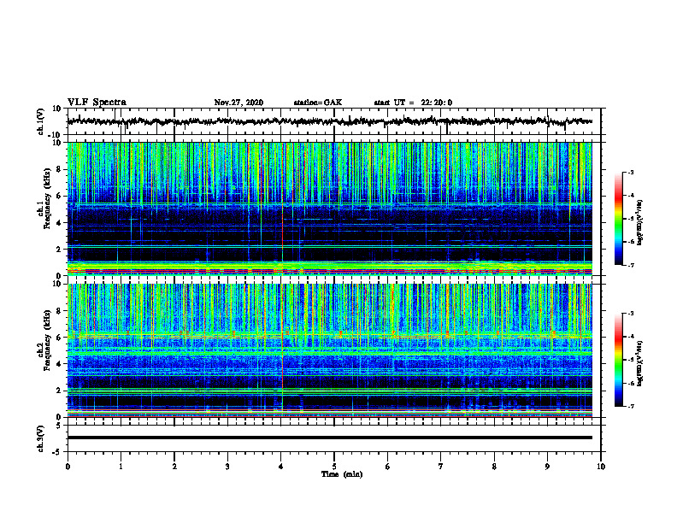
Task: Click the ch.1 voltage waveform trace
Action: tap(329, 121)
